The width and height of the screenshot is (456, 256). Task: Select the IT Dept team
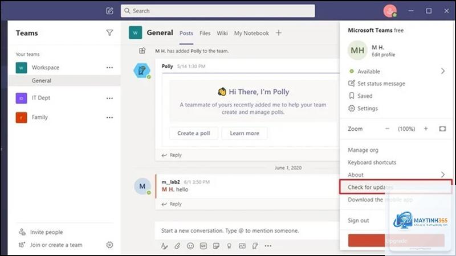[x=40, y=98]
